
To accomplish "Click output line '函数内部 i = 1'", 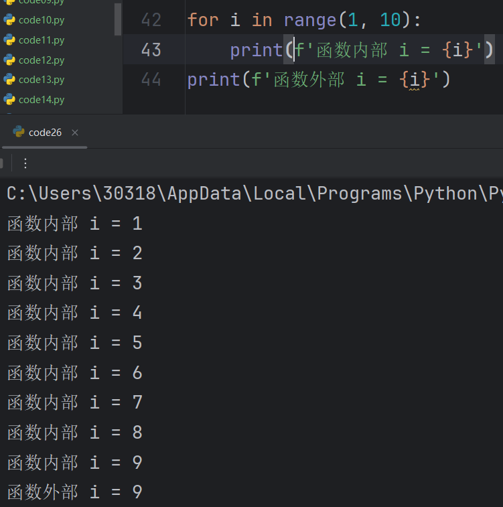I will coord(74,224).
